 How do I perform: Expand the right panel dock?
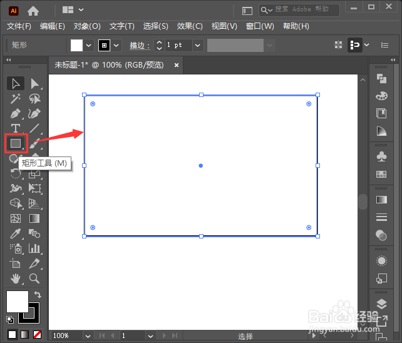393,59
